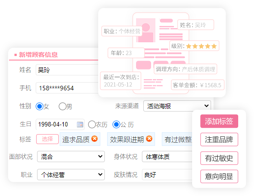Remove the 效果跟进期 tag
254x196 pixels.
[149, 139]
